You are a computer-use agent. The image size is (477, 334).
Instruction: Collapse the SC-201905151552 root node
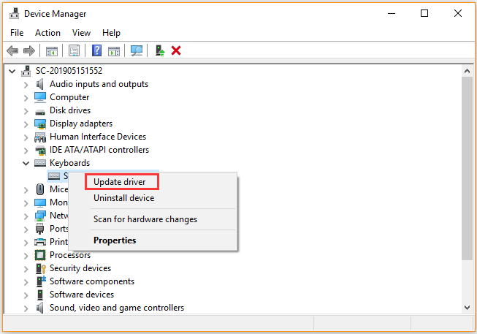click(x=14, y=71)
